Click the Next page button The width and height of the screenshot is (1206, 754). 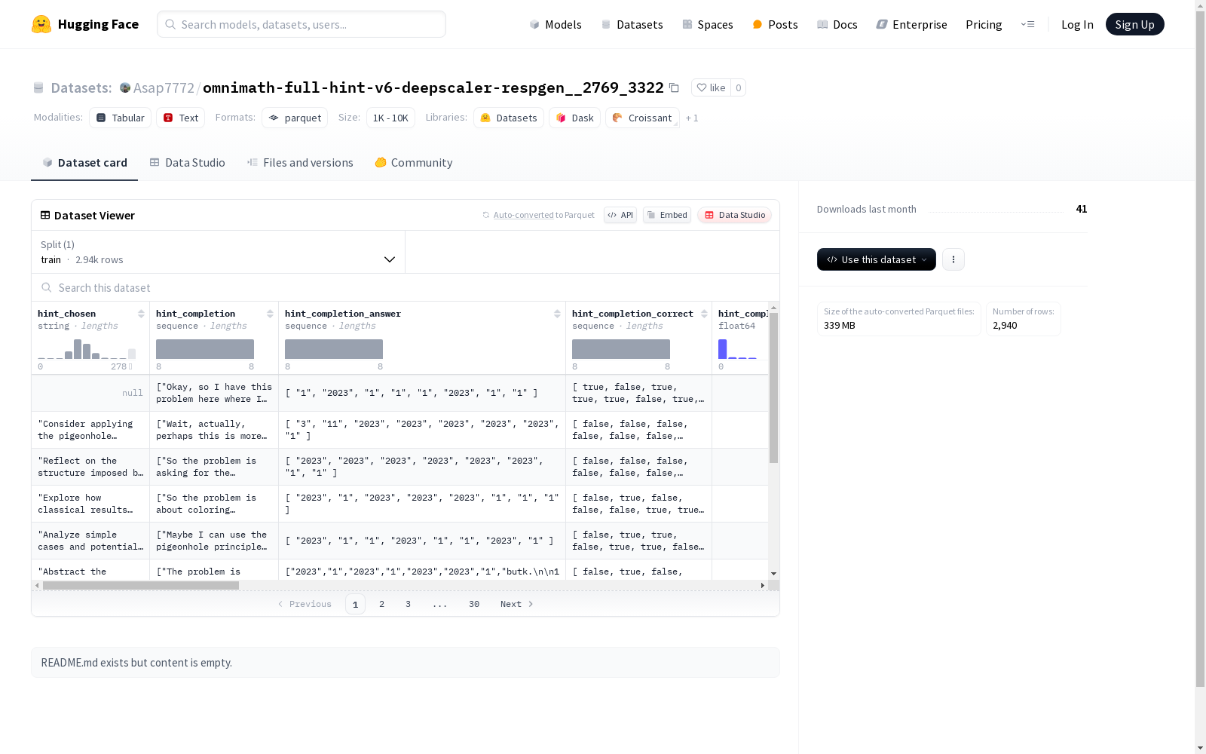click(517, 604)
